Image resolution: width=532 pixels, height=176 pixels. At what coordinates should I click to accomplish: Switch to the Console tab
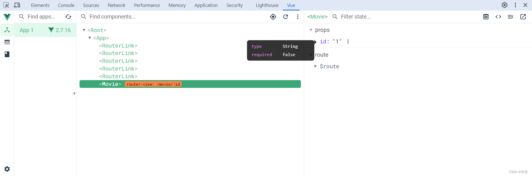pos(66,5)
